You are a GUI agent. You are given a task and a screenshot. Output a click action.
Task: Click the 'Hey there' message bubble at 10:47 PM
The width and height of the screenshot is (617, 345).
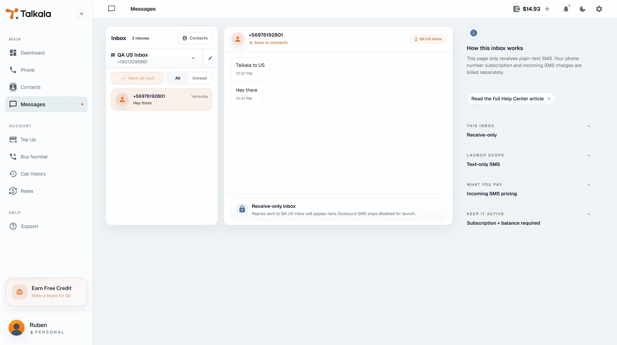tap(247, 94)
